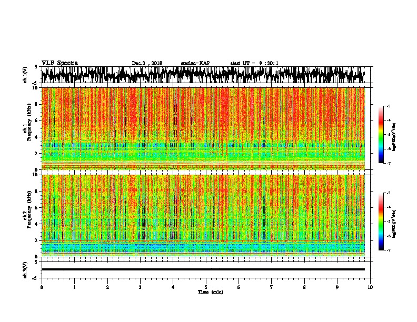Click the -3 value atop the upper colorbar
The image size is (417, 322).
coord(388,106)
